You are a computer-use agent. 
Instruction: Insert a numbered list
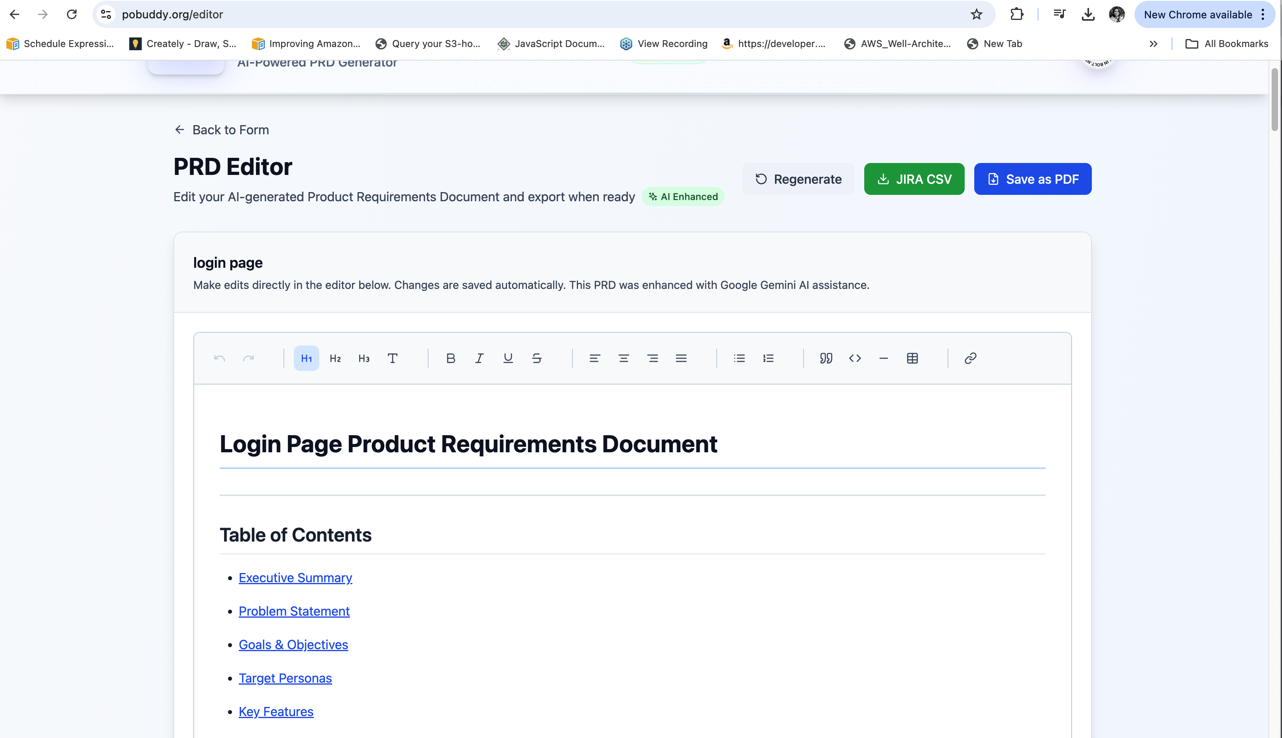click(x=768, y=358)
